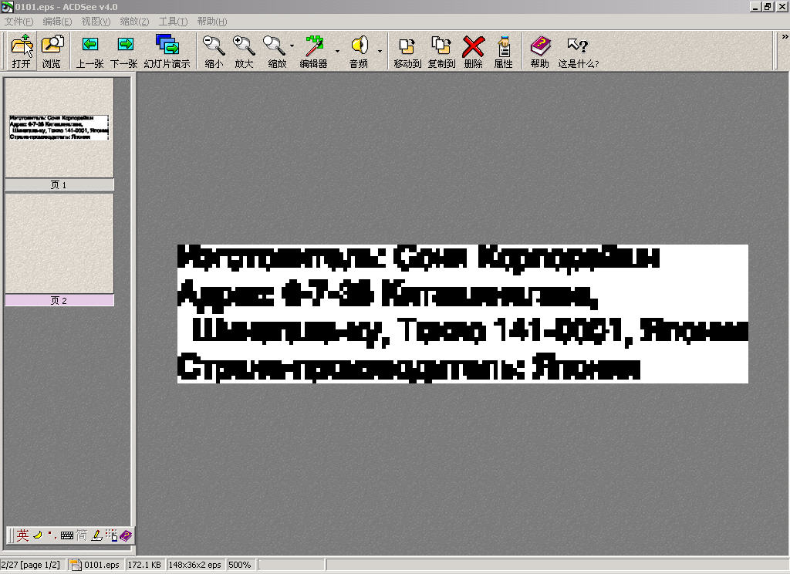Viewport: 790px width, 574px height.
Task: Open the IME help book icon
Action: 126,535
